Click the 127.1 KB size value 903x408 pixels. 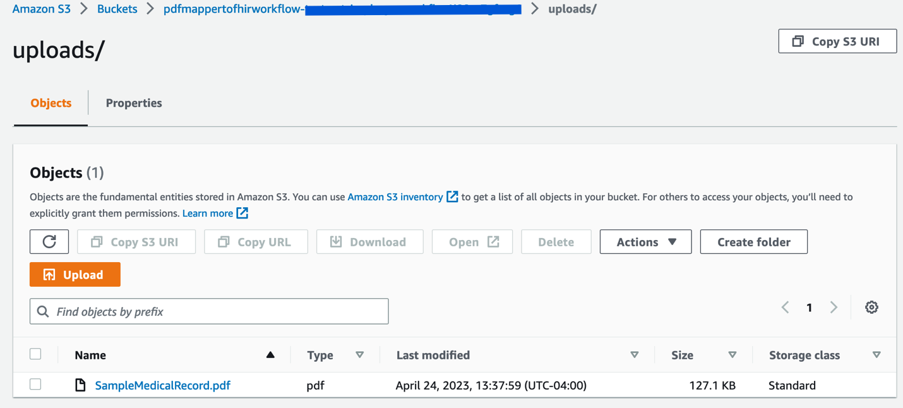pyautogui.click(x=712, y=385)
